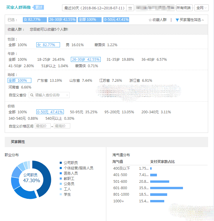This screenshot has width=214, height=221.
Task: Select region filter 江苏省 7.26%
Action: click(x=111, y=81)
